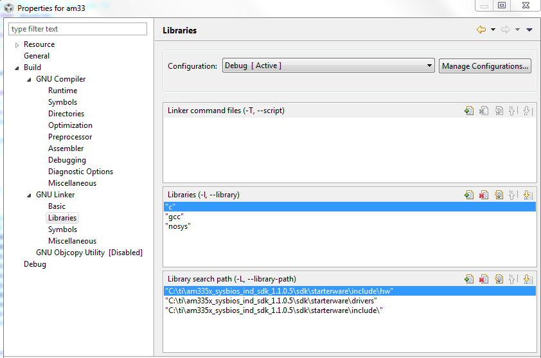Select Libraries under GNU Linker
Image resolution: width=541 pixels, height=358 pixels.
62,218
